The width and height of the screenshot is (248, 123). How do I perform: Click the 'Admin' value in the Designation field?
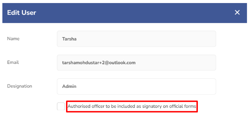[69, 87]
